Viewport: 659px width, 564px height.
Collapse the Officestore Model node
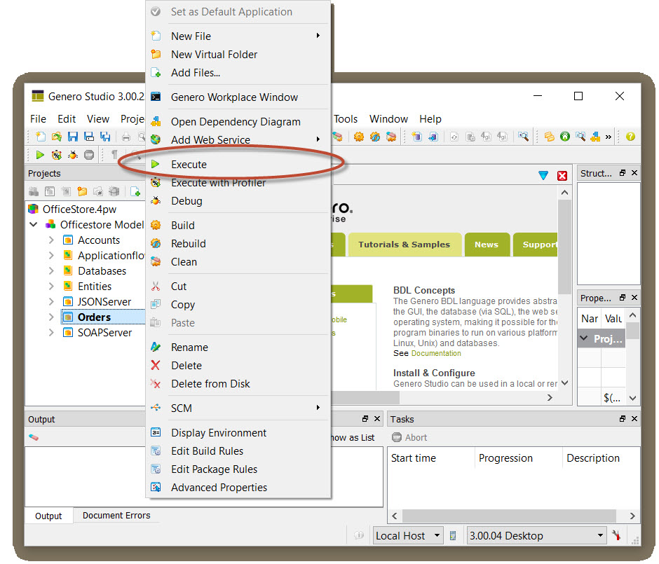coord(34,225)
